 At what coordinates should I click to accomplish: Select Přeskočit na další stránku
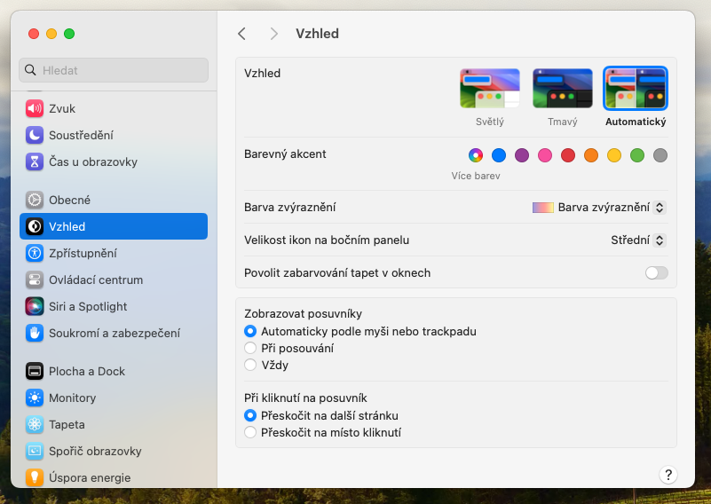[250, 415]
